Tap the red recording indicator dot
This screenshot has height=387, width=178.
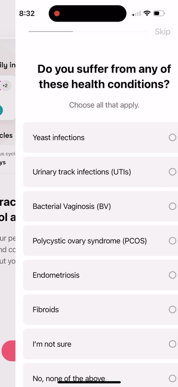coord(57,13)
